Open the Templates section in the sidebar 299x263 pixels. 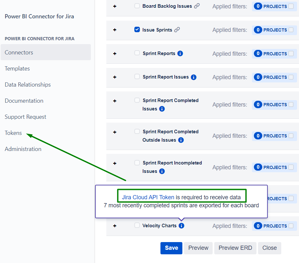coord(17,68)
